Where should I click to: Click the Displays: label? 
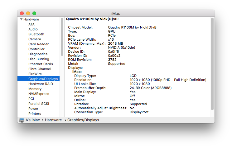75,68
